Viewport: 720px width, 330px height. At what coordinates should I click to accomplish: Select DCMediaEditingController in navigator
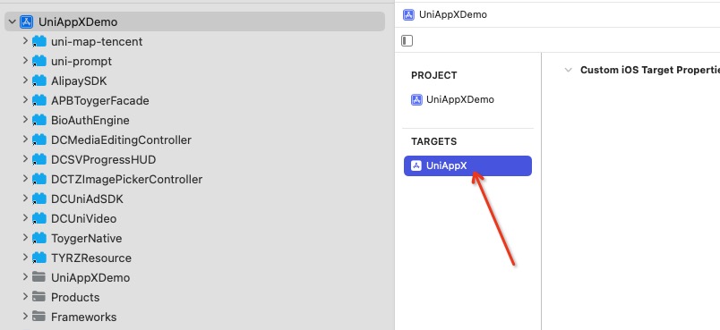click(121, 140)
